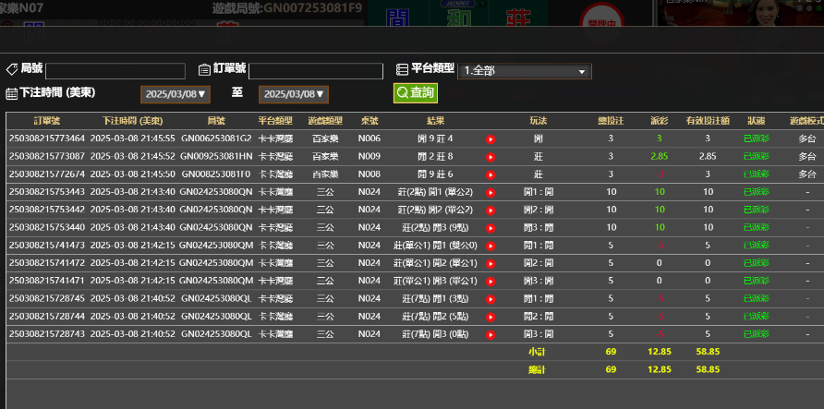Click replay icon for table N008 row
824x409 pixels.
(491, 174)
